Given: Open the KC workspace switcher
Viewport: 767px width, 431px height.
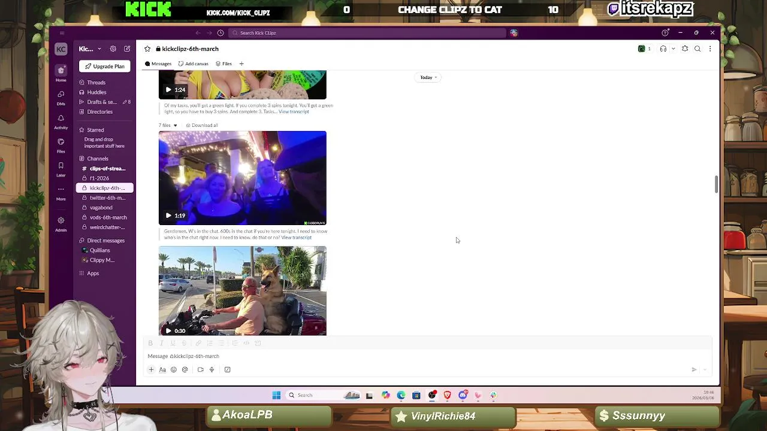Looking at the screenshot, I should click(61, 49).
